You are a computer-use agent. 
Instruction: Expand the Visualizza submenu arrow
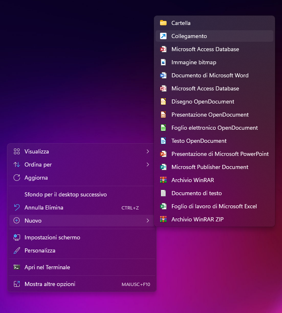(x=147, y=151)
